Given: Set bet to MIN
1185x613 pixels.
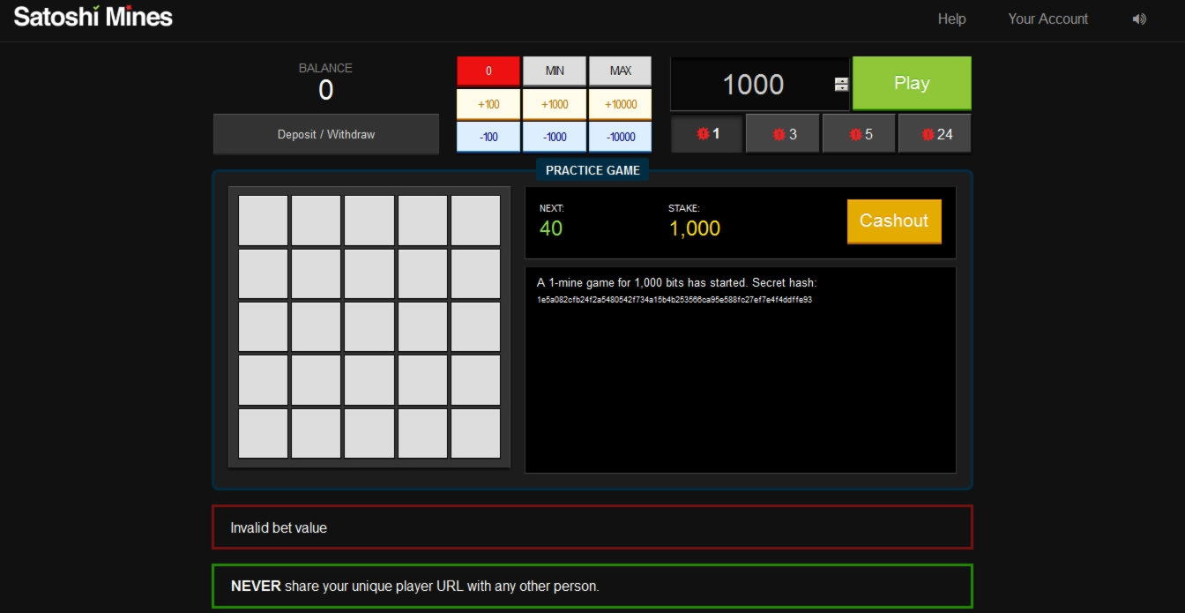Looking at the screenshot, I should tap(555, 71).
